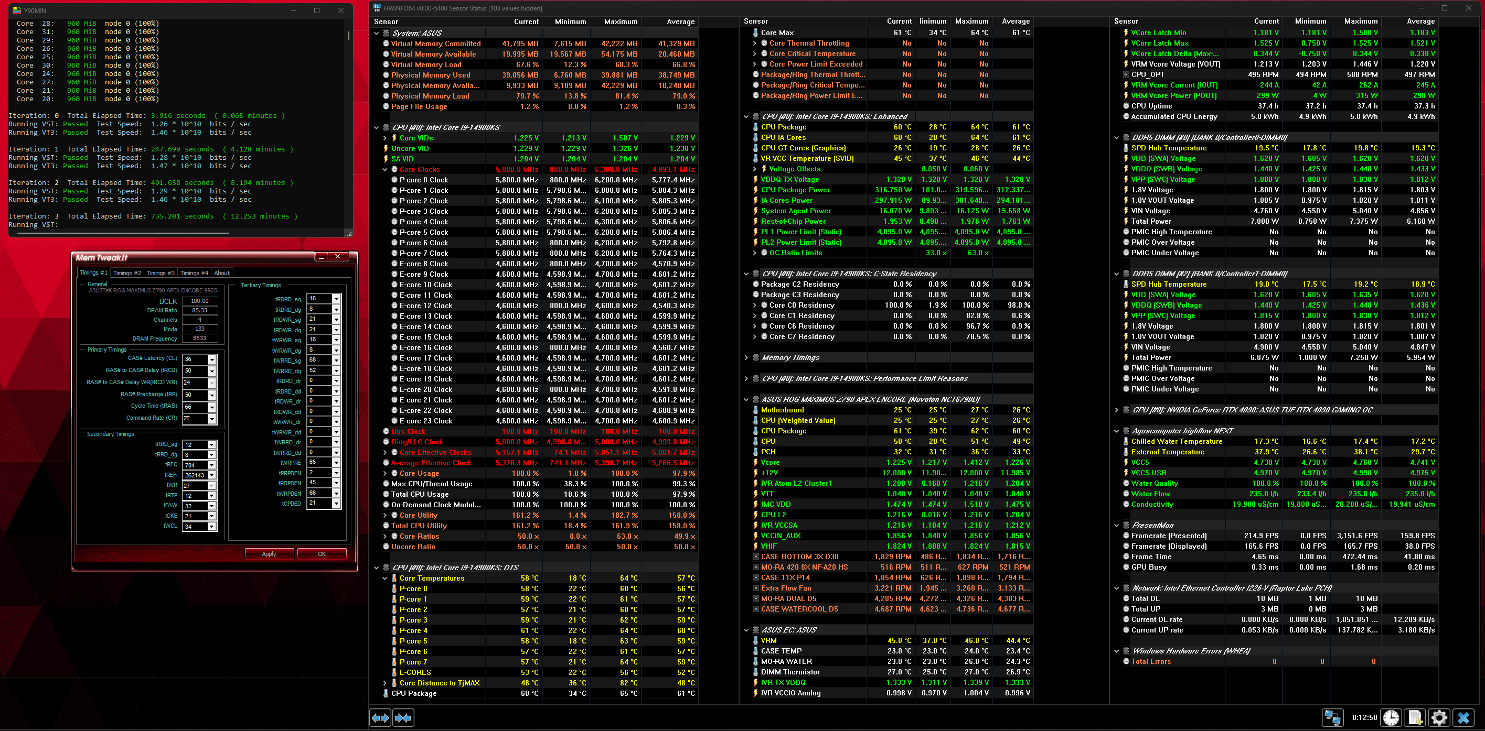Switch to the Timings #4 tab
Screen dimensions: 1485x731
[x=194, y=273]
